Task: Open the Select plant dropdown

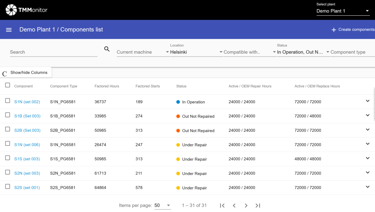Action: point(343,11)
